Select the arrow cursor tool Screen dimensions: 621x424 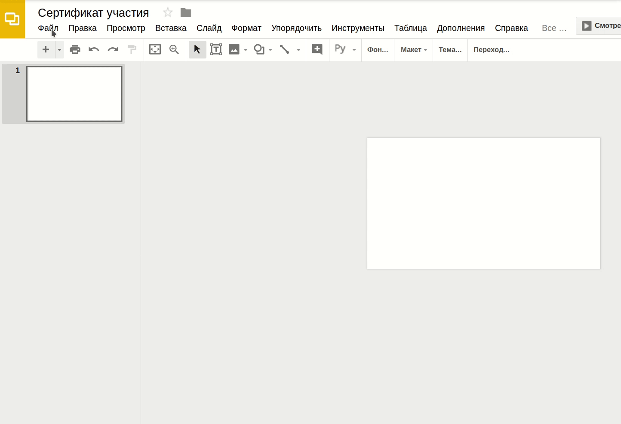(197, 49)
